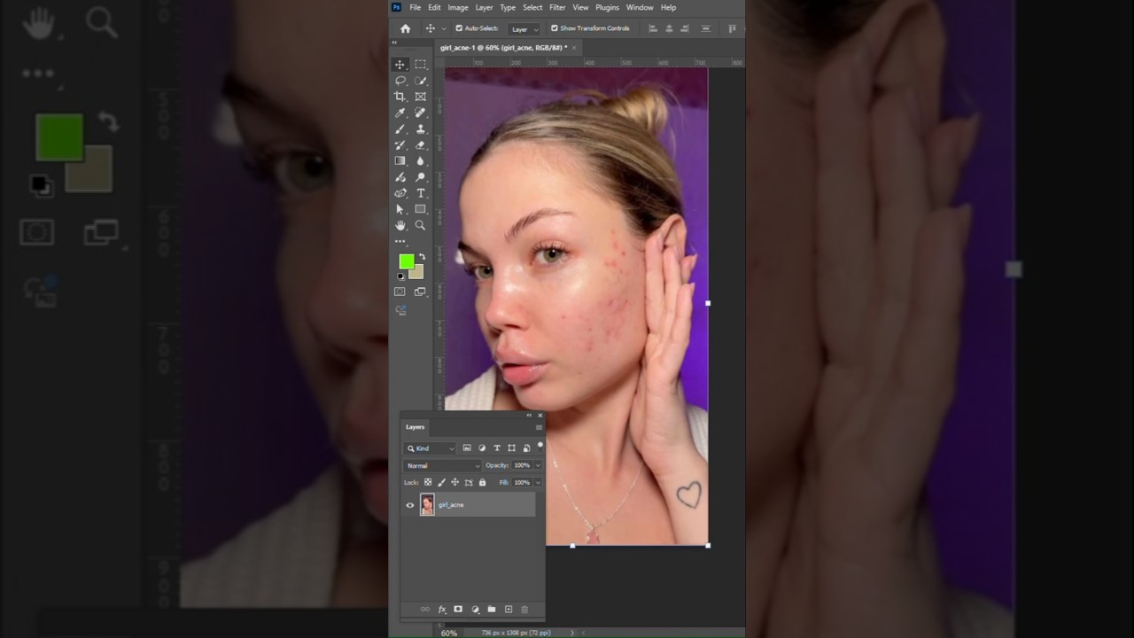This screenshot has width=1134, height=638.
Task: Uncheck the Auto-Select checkbox
Action: 459,28
